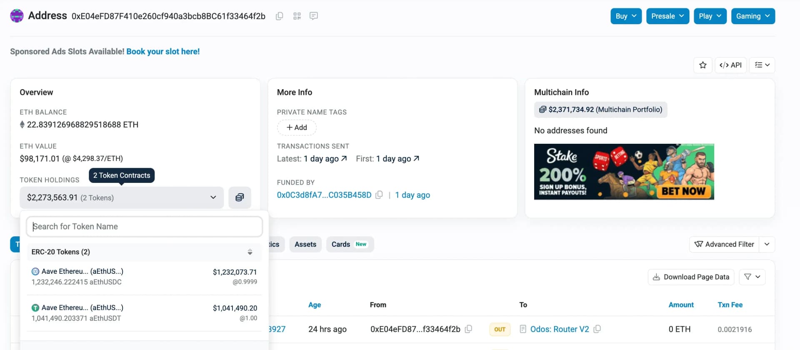Image resolution: width=800 pixels, height=350 pixels.
Task: Open the Presale dropdown menu
Action: (x=667, y=16)
